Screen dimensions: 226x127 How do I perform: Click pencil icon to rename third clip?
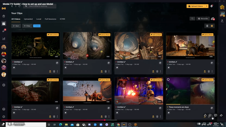125,62
